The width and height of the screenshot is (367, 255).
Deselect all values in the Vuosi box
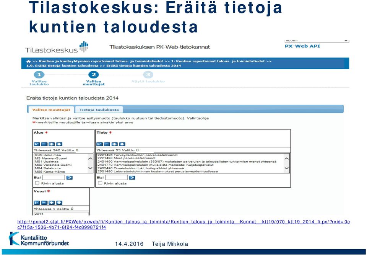44,203
